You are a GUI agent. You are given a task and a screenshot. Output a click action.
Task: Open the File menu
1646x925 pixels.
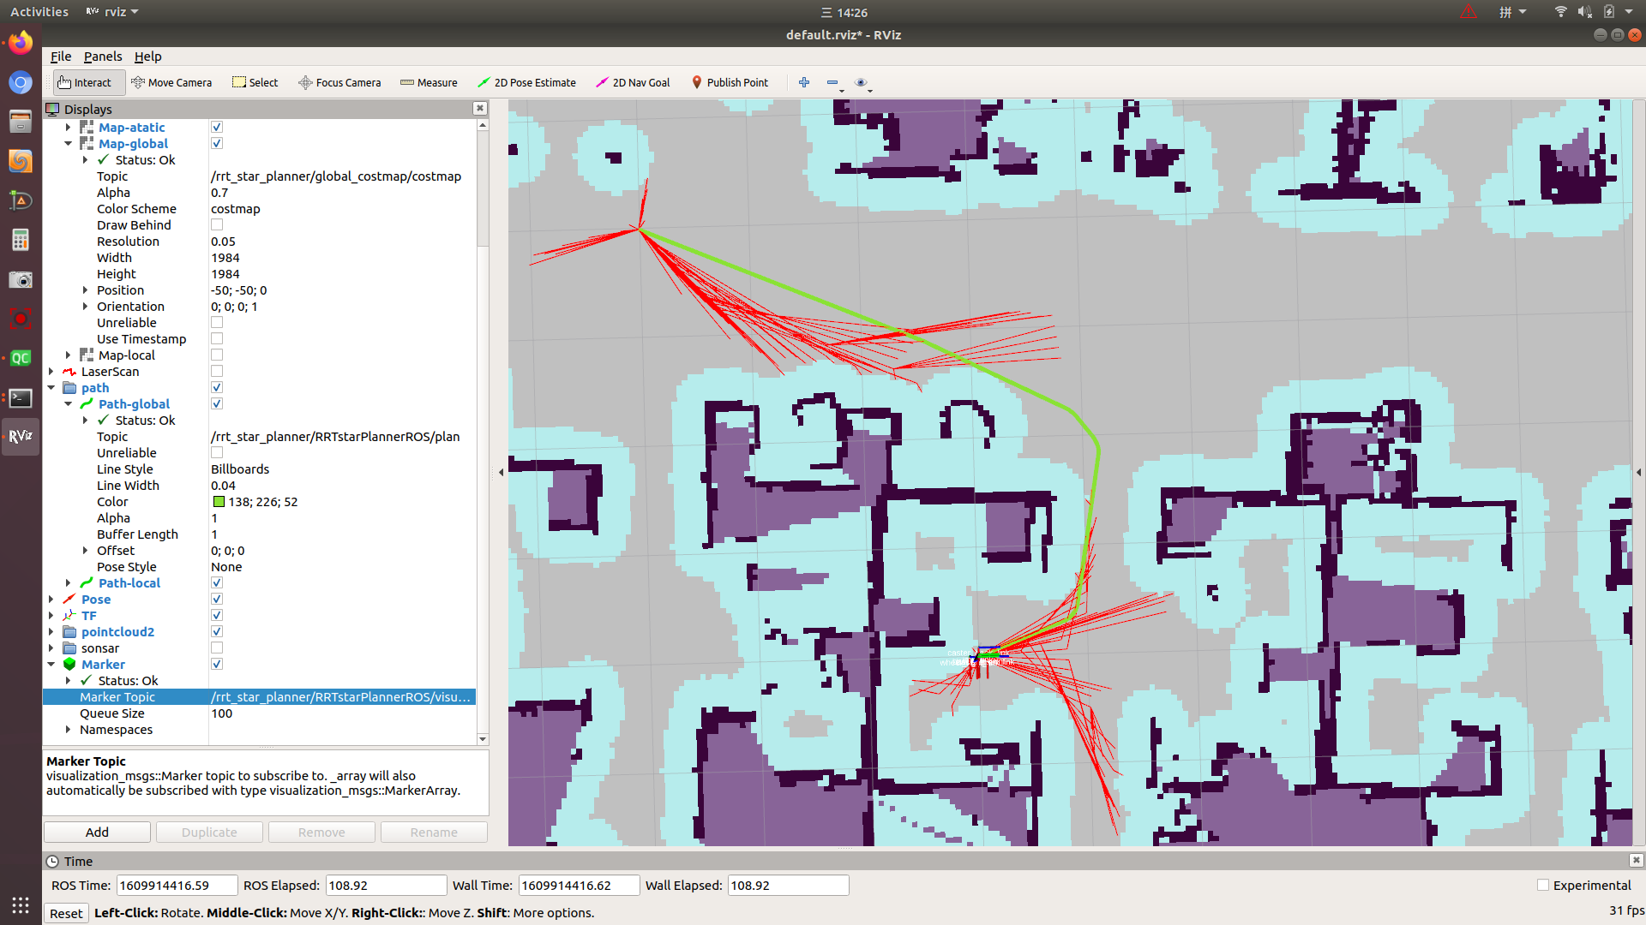[61, 57]
